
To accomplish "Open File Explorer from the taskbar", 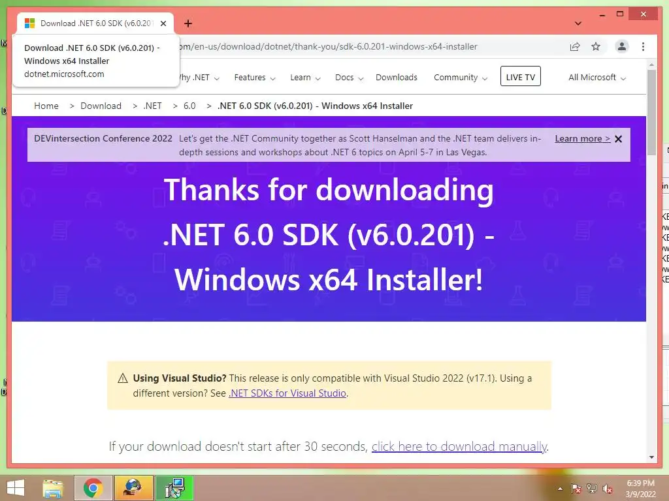I will (53, 488).
